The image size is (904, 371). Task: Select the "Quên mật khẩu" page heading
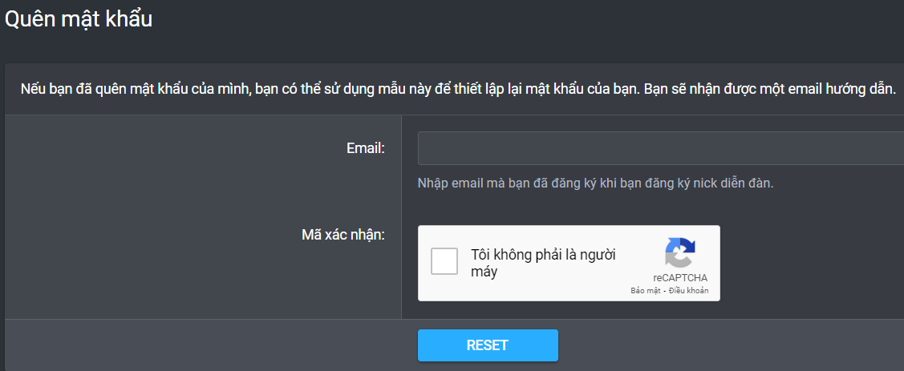pyautogui.click(x=79, y=19)
